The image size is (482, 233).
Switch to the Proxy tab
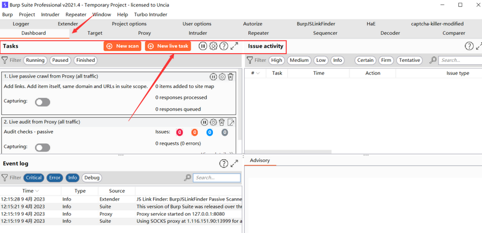[x=145, y=33]
